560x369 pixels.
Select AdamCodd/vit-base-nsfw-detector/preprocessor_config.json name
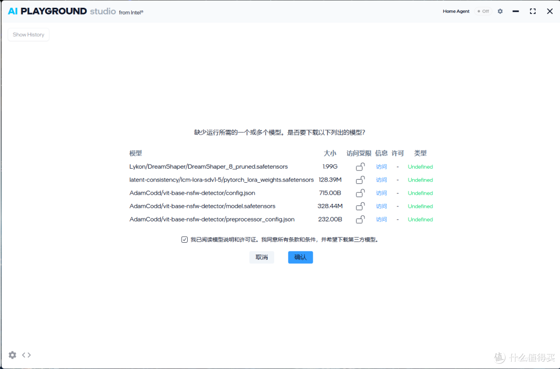(212, 219)
